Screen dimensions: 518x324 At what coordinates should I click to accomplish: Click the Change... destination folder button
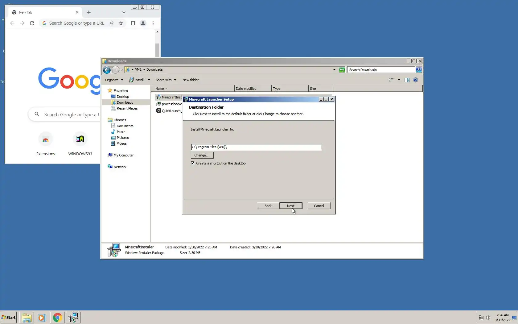click(x=202, y=155)
